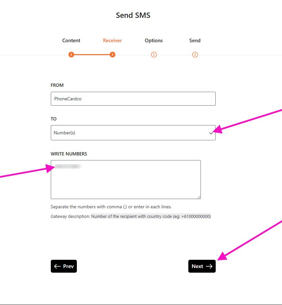Viewport: 282px width, 305px height.
Task: Click the Next button
Action: pyautogui.click(x=202, y=266)
